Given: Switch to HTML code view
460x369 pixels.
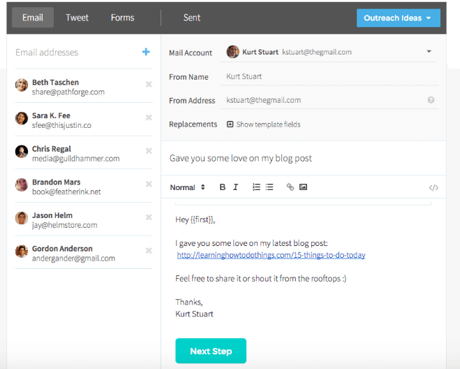Looking at the screenshot, I should pyautogui.click(x=433, y=187).
